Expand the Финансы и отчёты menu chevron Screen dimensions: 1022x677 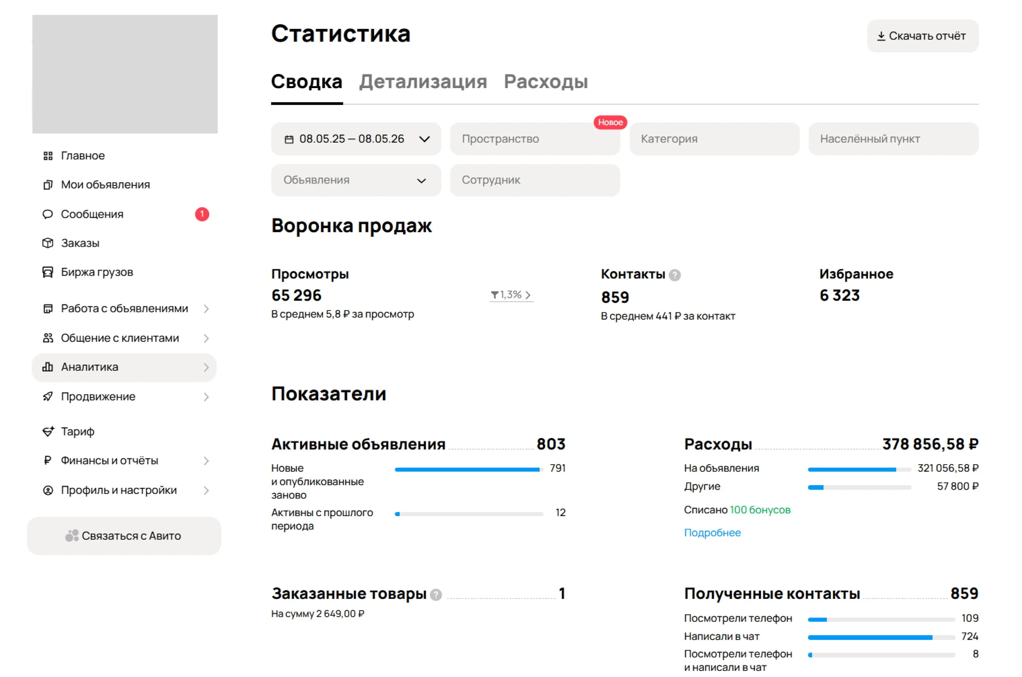[206, 461]
